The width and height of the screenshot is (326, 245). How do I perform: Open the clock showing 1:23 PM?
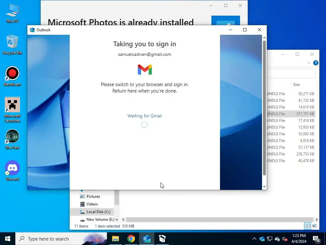pyautogui.click(x=299, y=239)
